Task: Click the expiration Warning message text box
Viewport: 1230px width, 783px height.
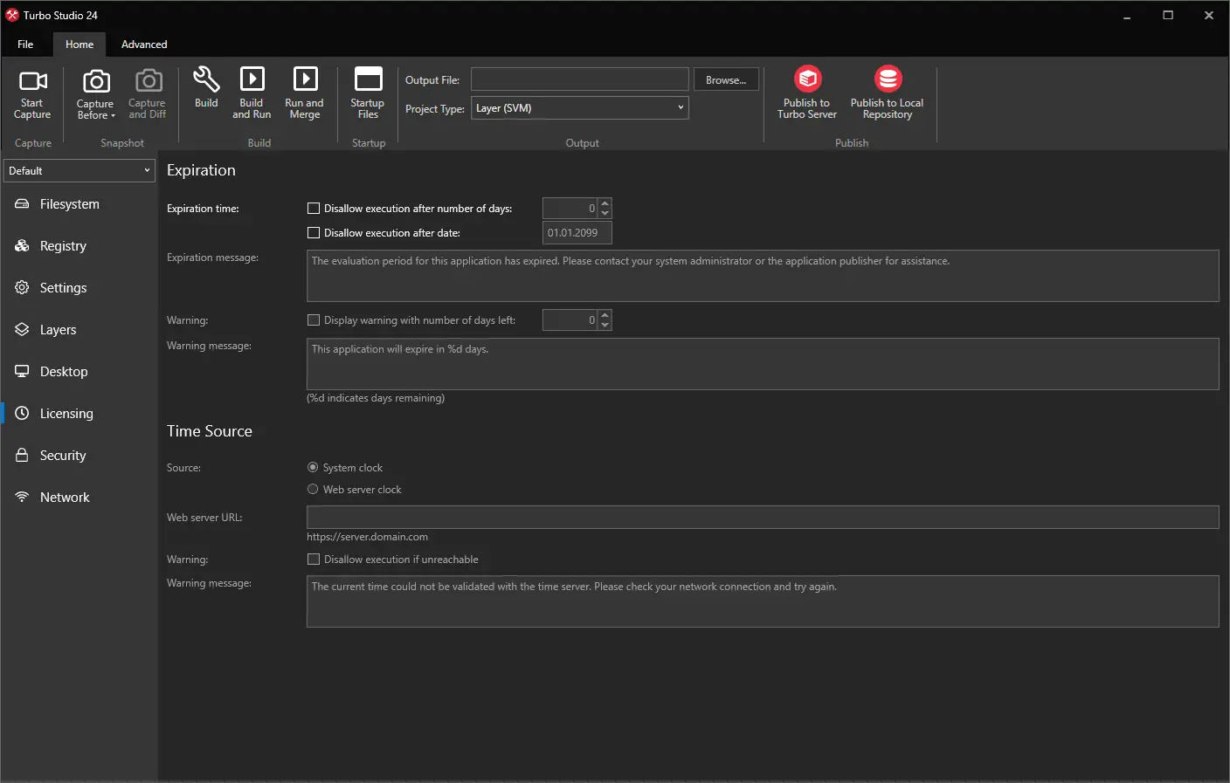Action: click(763, 364)
